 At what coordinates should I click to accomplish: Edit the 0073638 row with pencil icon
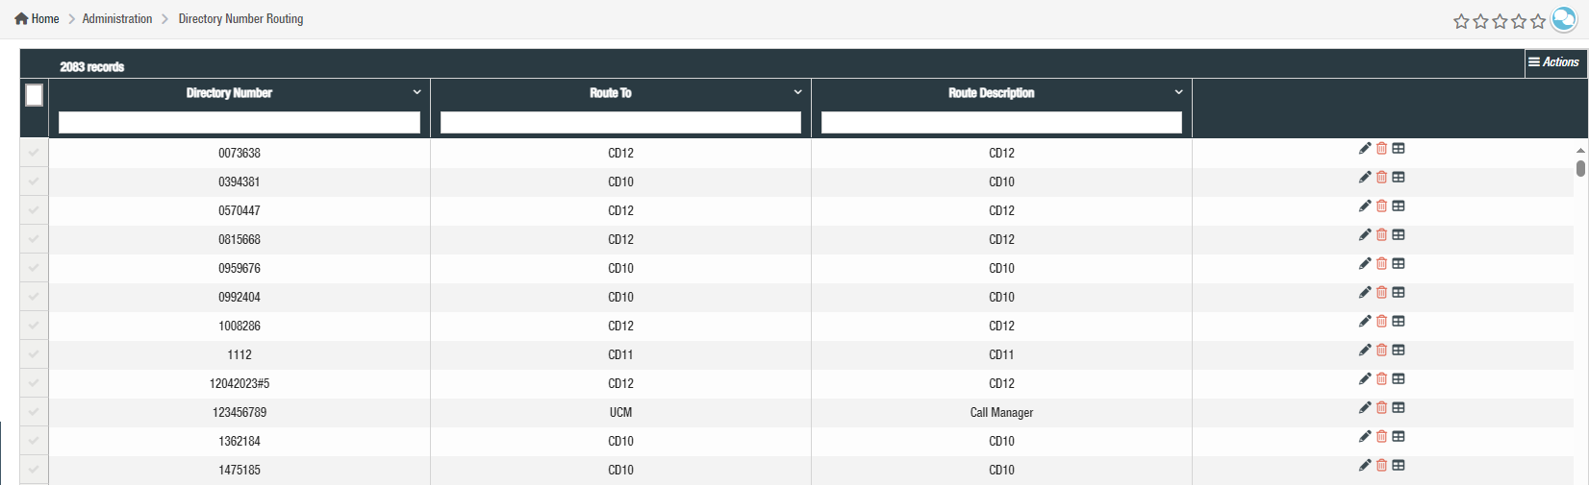[1365, 148]
